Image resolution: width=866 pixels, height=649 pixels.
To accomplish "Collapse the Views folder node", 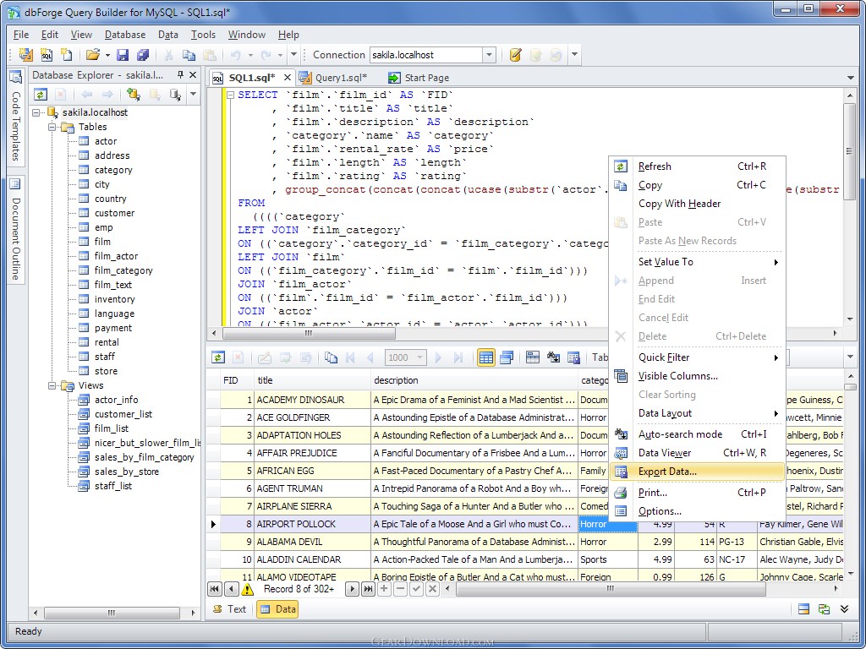I will (x=52, y=385).
